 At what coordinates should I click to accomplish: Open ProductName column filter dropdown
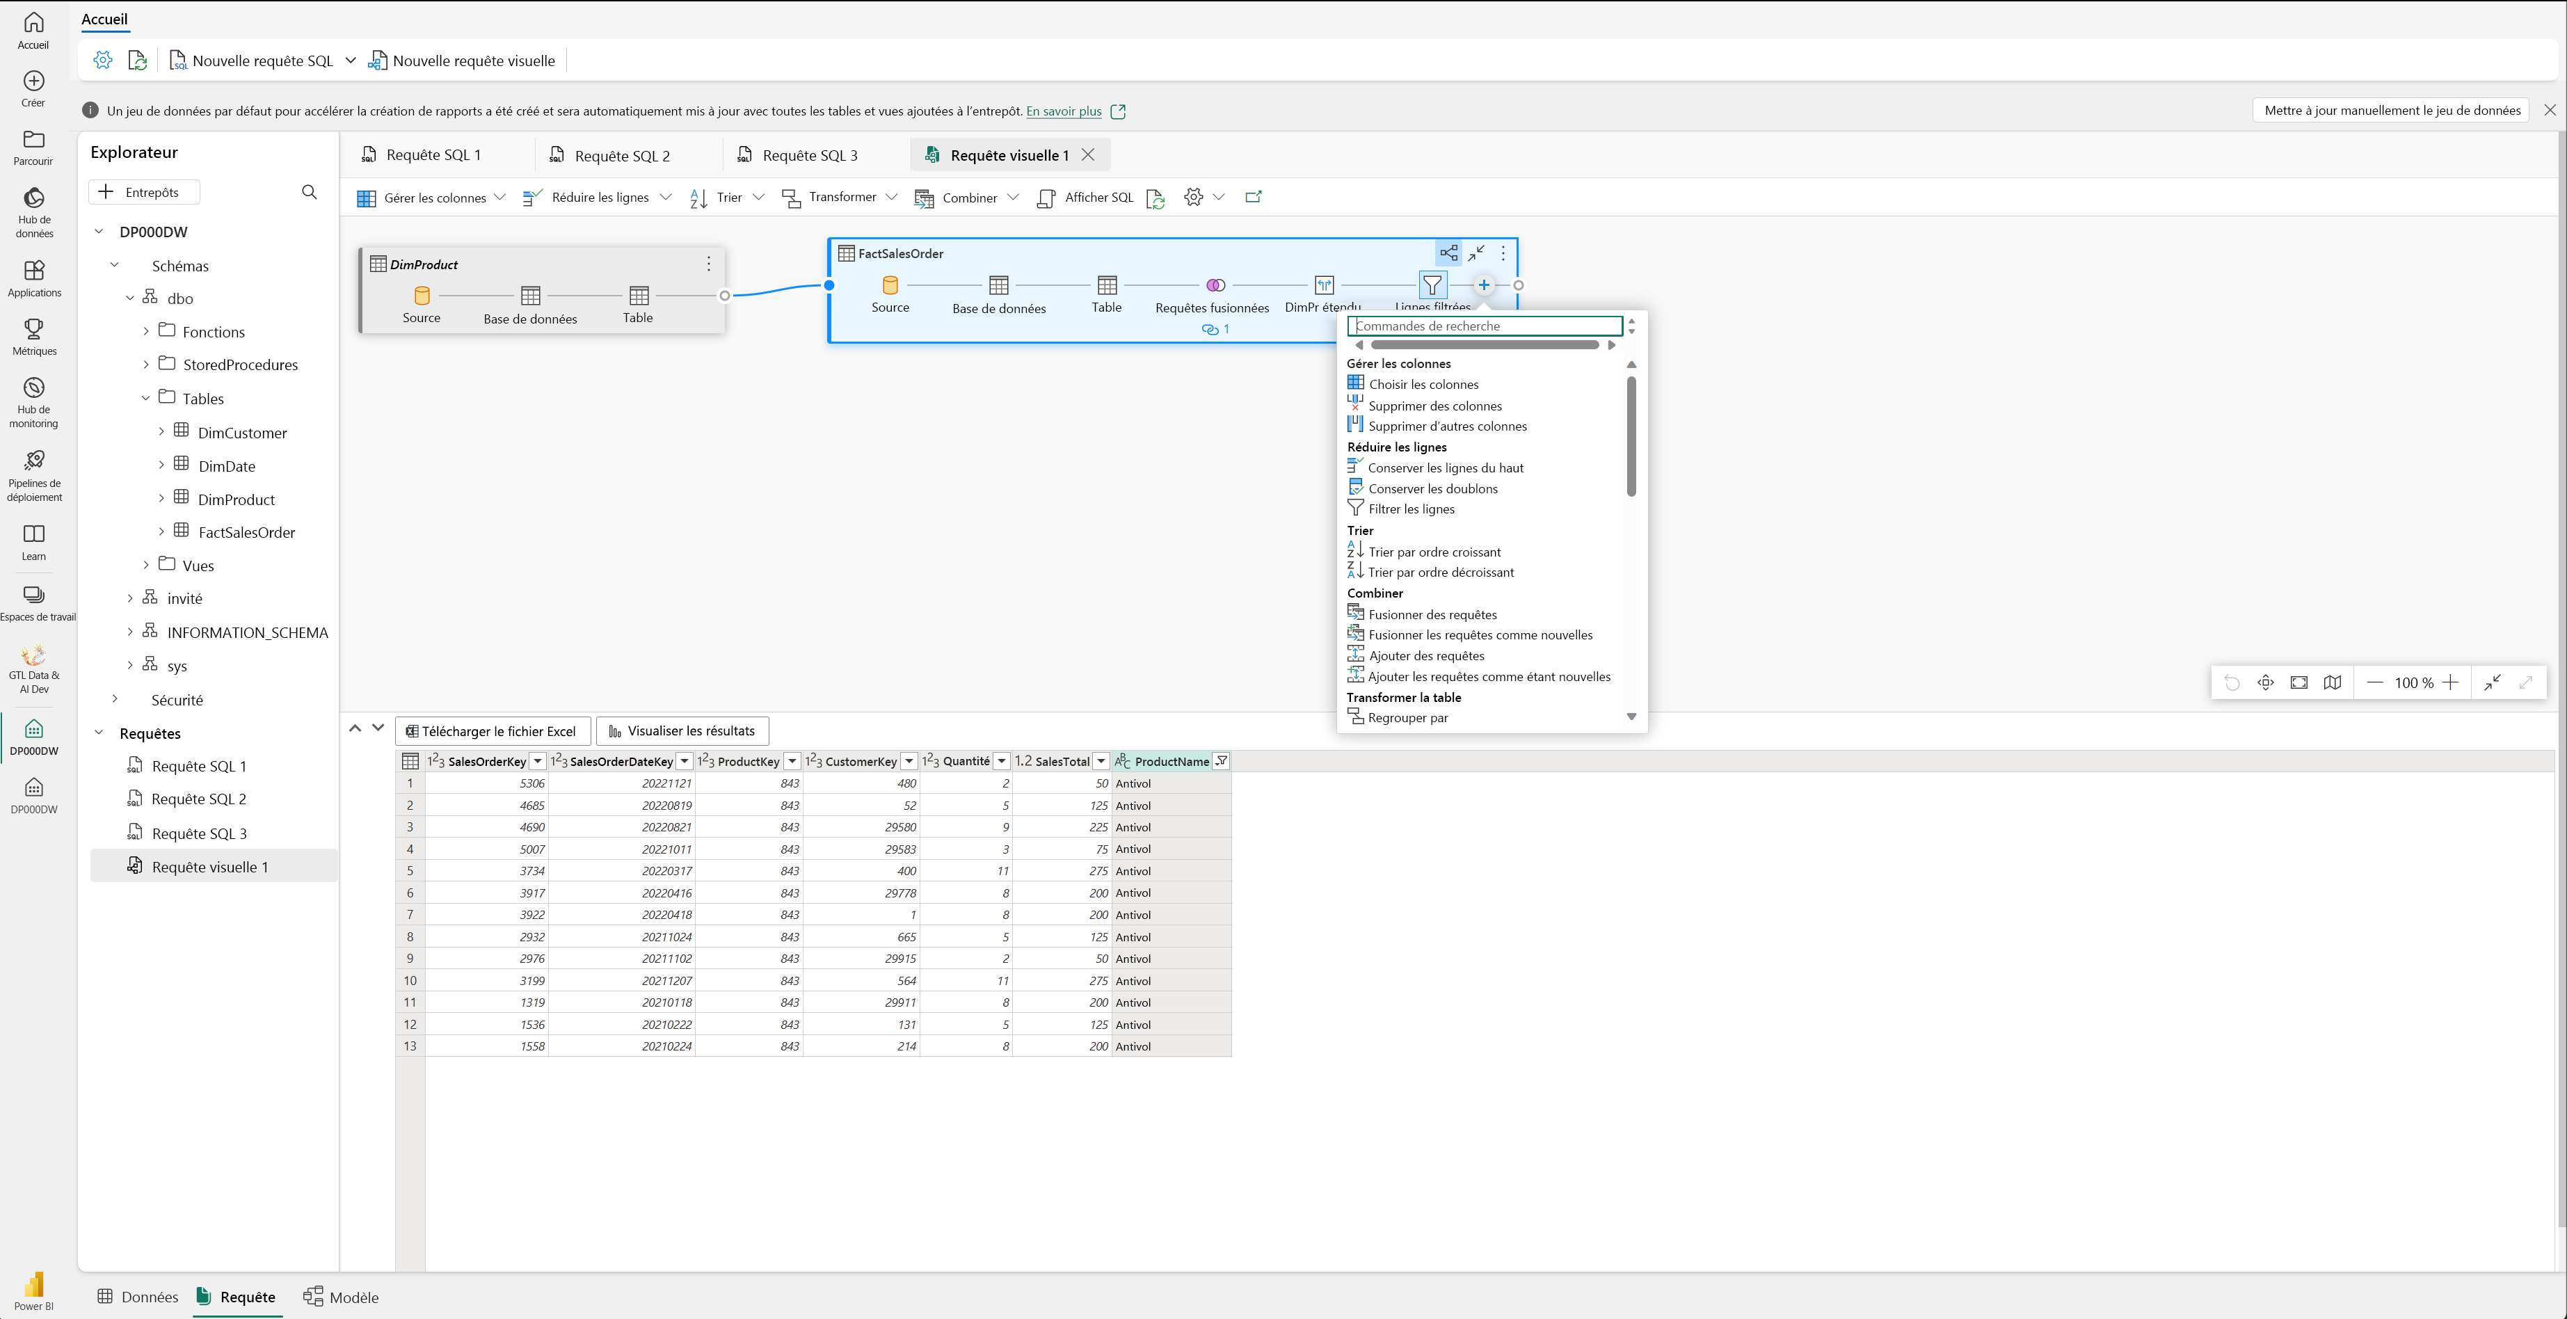click(1222, 761)
